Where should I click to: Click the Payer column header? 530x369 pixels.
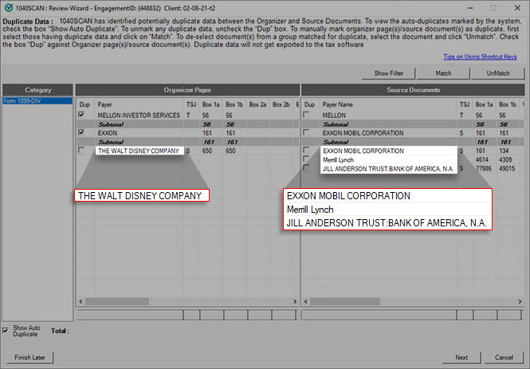[139, 104]
